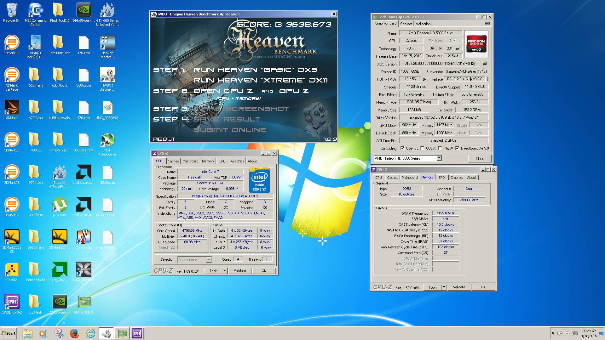Image resolution: width=605 pixels, height=340 pixels.
Task: Switch to Mainboard tab in CPU-Z CPU window
Action: point(190,161)
